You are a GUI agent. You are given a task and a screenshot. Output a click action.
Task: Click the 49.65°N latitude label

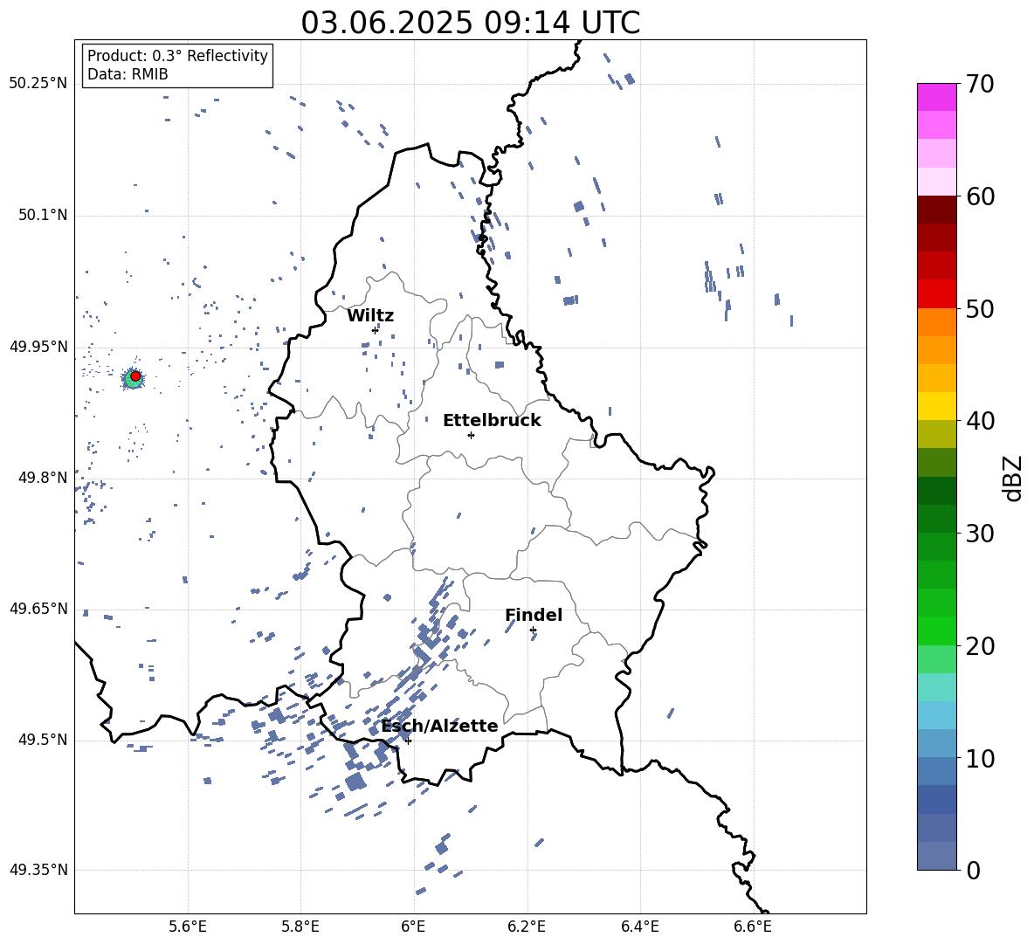pos(38,609)
